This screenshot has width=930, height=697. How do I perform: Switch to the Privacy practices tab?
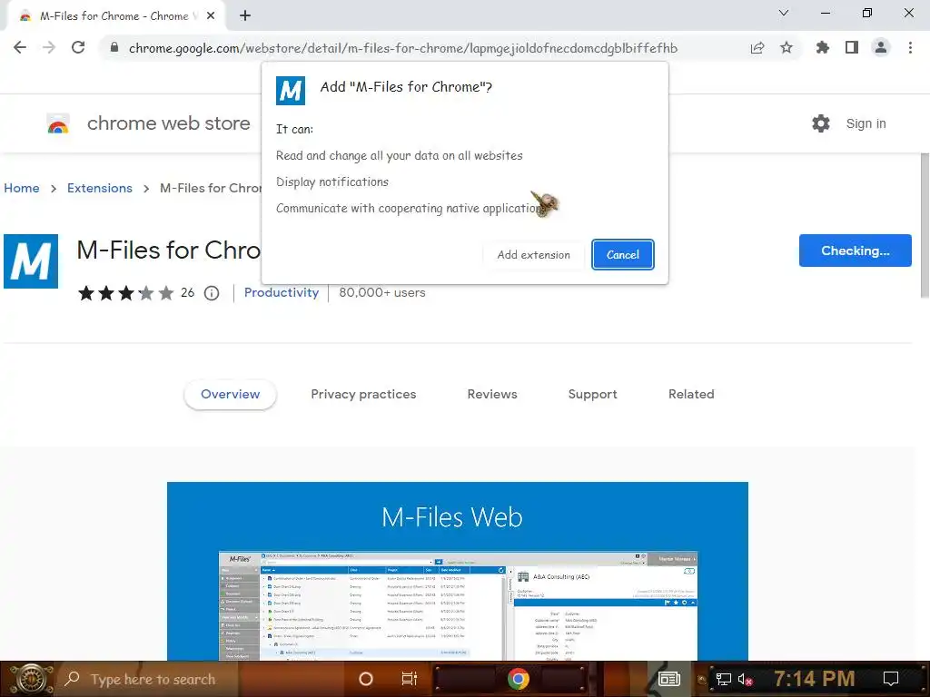[363, 394]
